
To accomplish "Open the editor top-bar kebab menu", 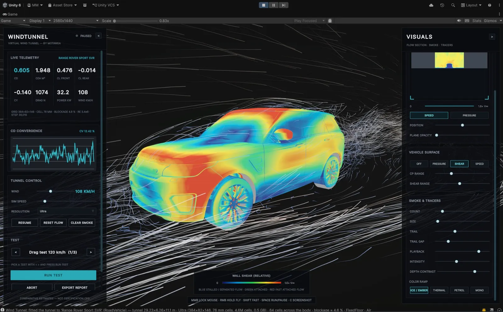I will coord(499,5).
